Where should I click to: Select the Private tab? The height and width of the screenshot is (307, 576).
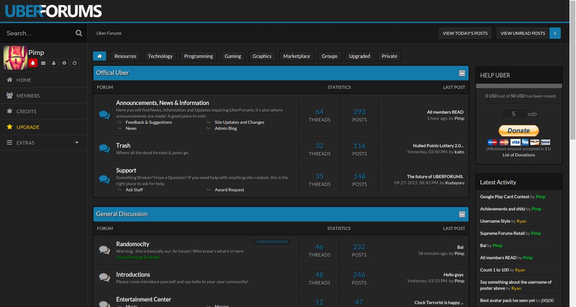pyautogui.click(x=390, y=56)
